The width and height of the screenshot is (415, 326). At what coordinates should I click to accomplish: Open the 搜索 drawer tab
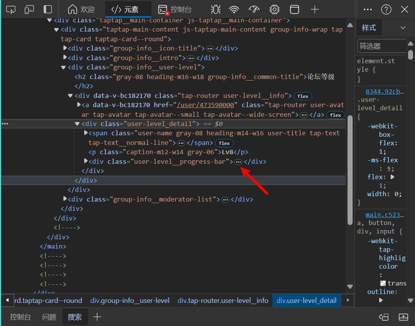(x=75, y=317)
